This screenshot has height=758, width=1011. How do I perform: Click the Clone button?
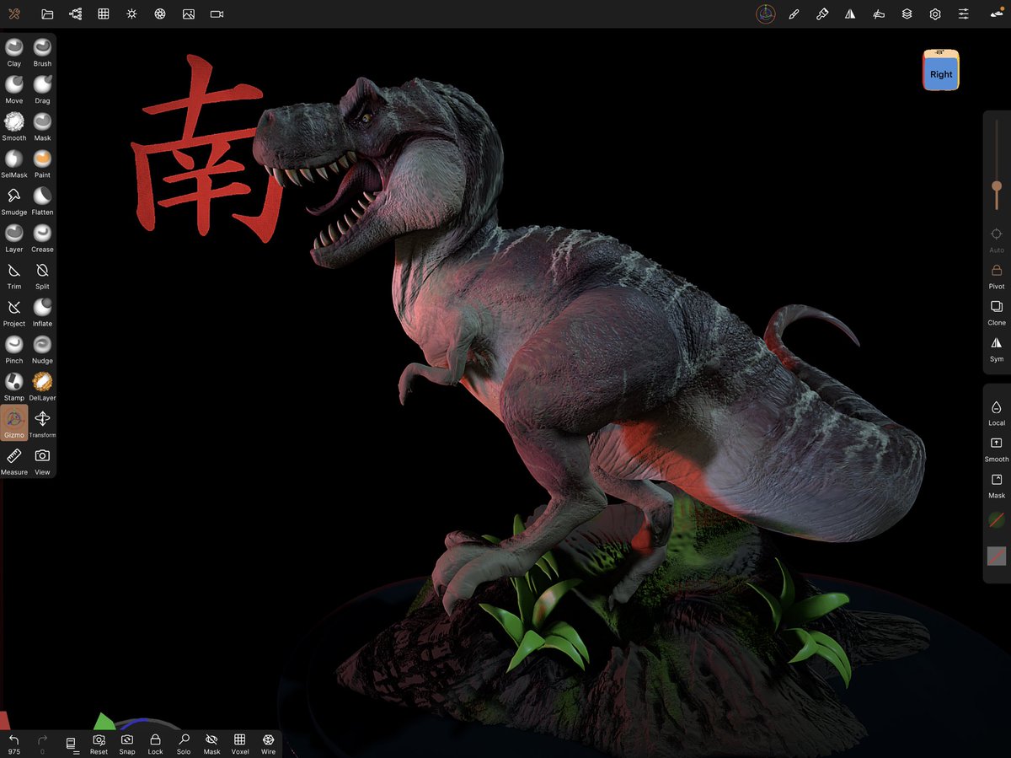click(997, 312)
